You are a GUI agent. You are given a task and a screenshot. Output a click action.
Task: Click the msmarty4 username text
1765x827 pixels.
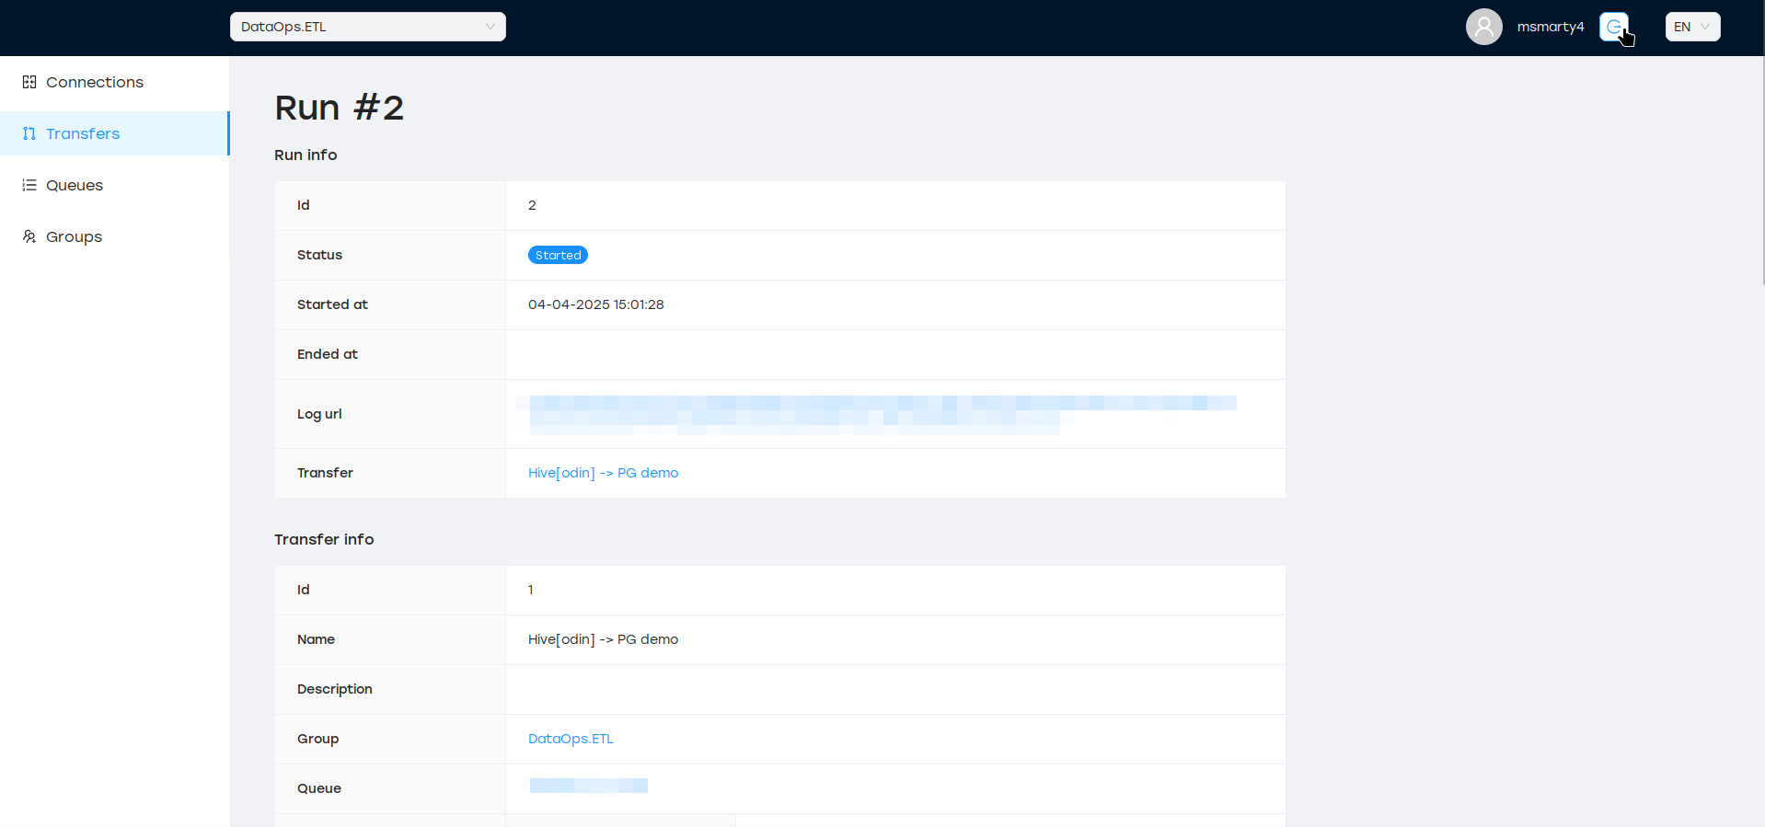pos(1551,27)
